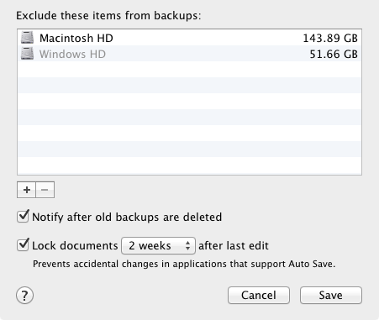Screen dimensions: 379x320
Task: Click the "Exclude these items from backups" heading
Action: pos(108,15)
